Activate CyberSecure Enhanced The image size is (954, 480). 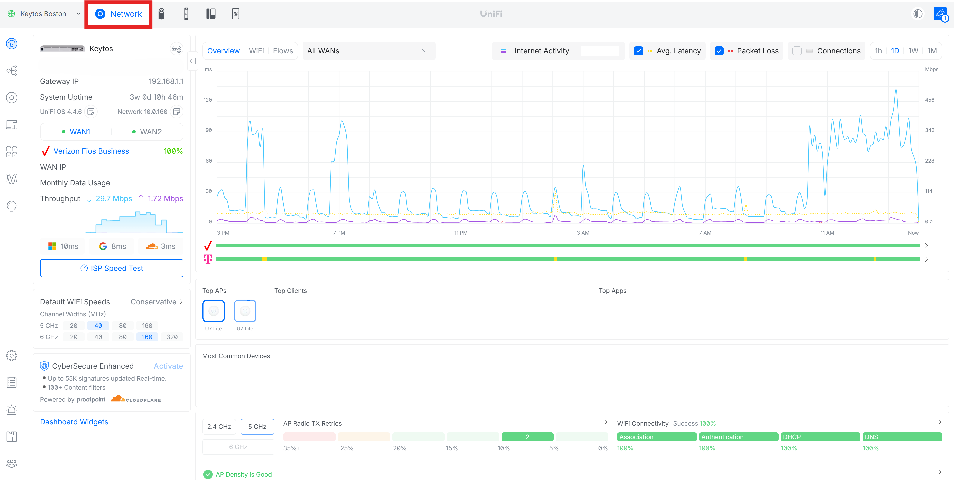pyautogui.click(x=168, y=366)
